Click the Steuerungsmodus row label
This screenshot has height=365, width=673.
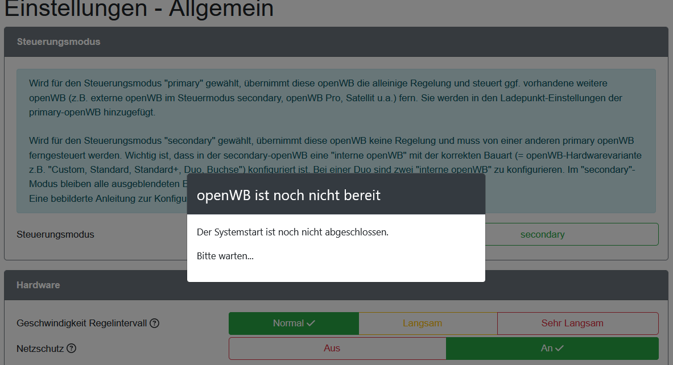(55, 235)
